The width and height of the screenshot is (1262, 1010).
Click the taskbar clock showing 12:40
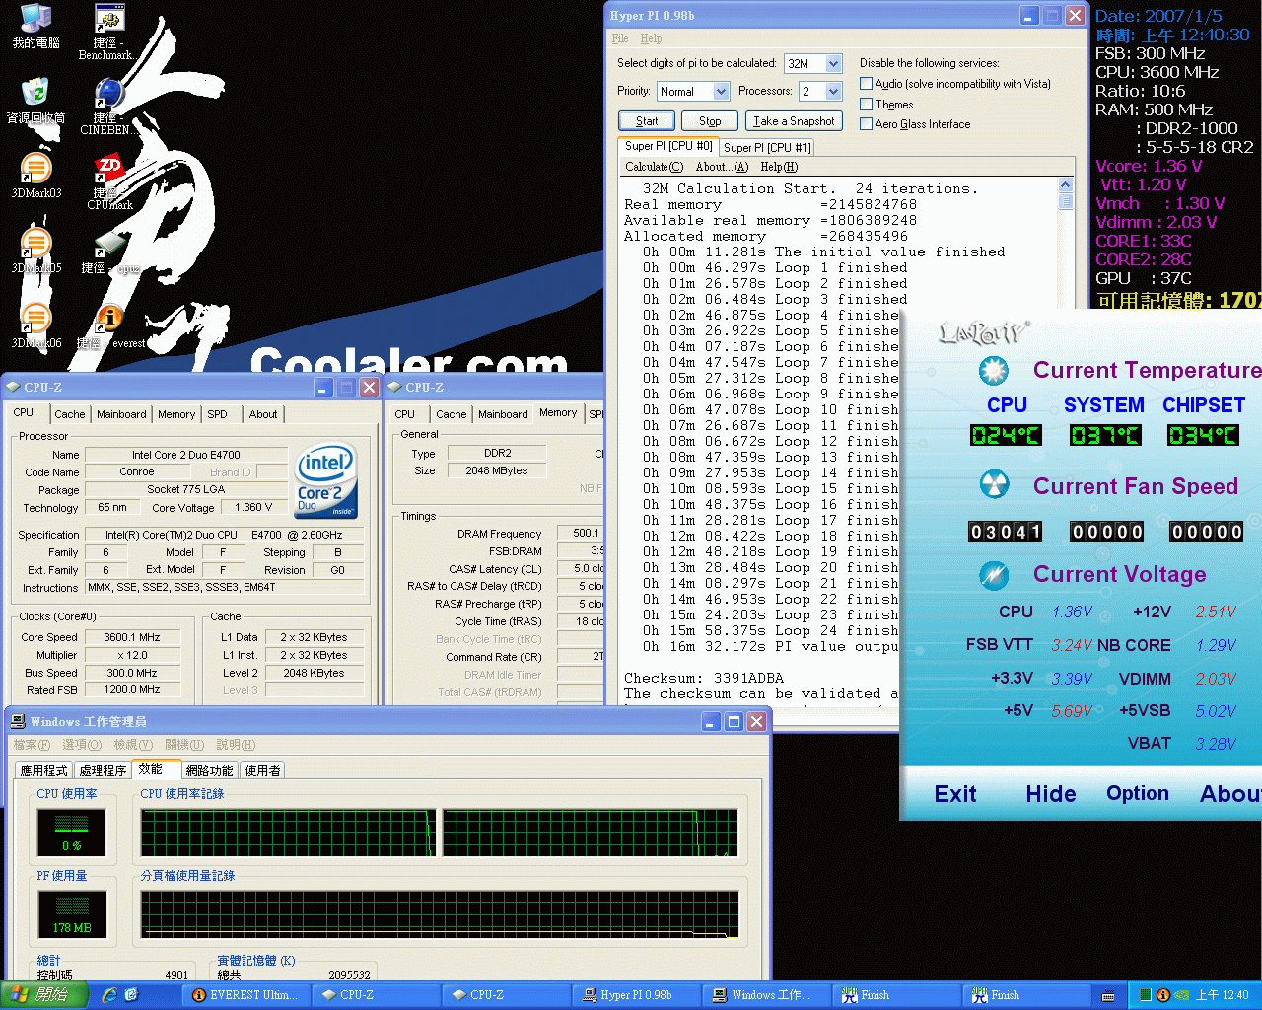point(1222,995)
